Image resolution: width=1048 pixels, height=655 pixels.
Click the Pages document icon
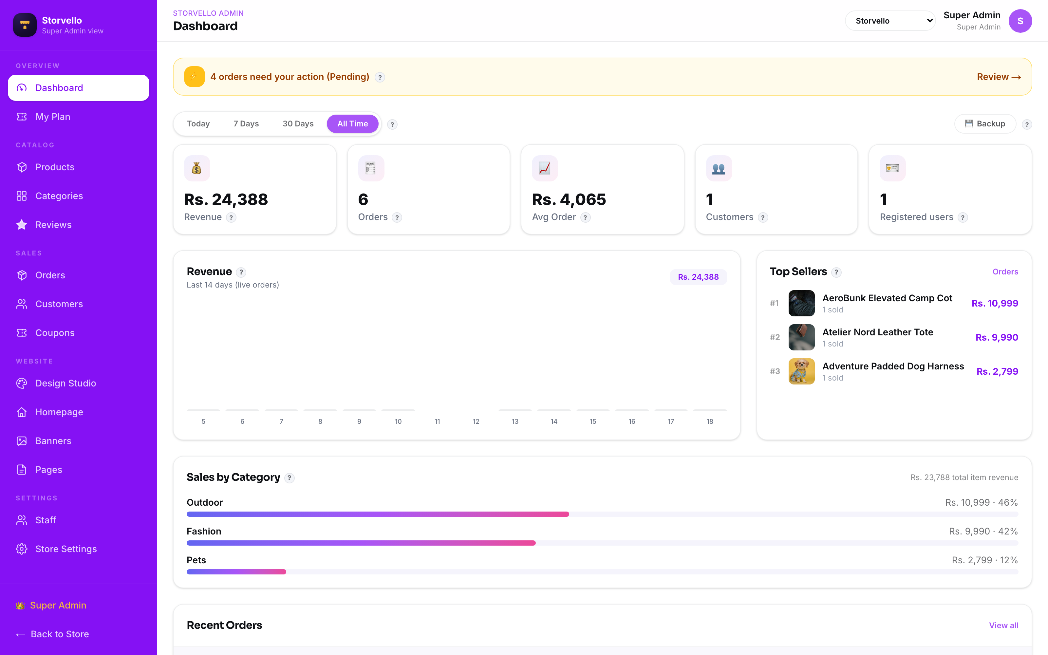pos(22,470)
